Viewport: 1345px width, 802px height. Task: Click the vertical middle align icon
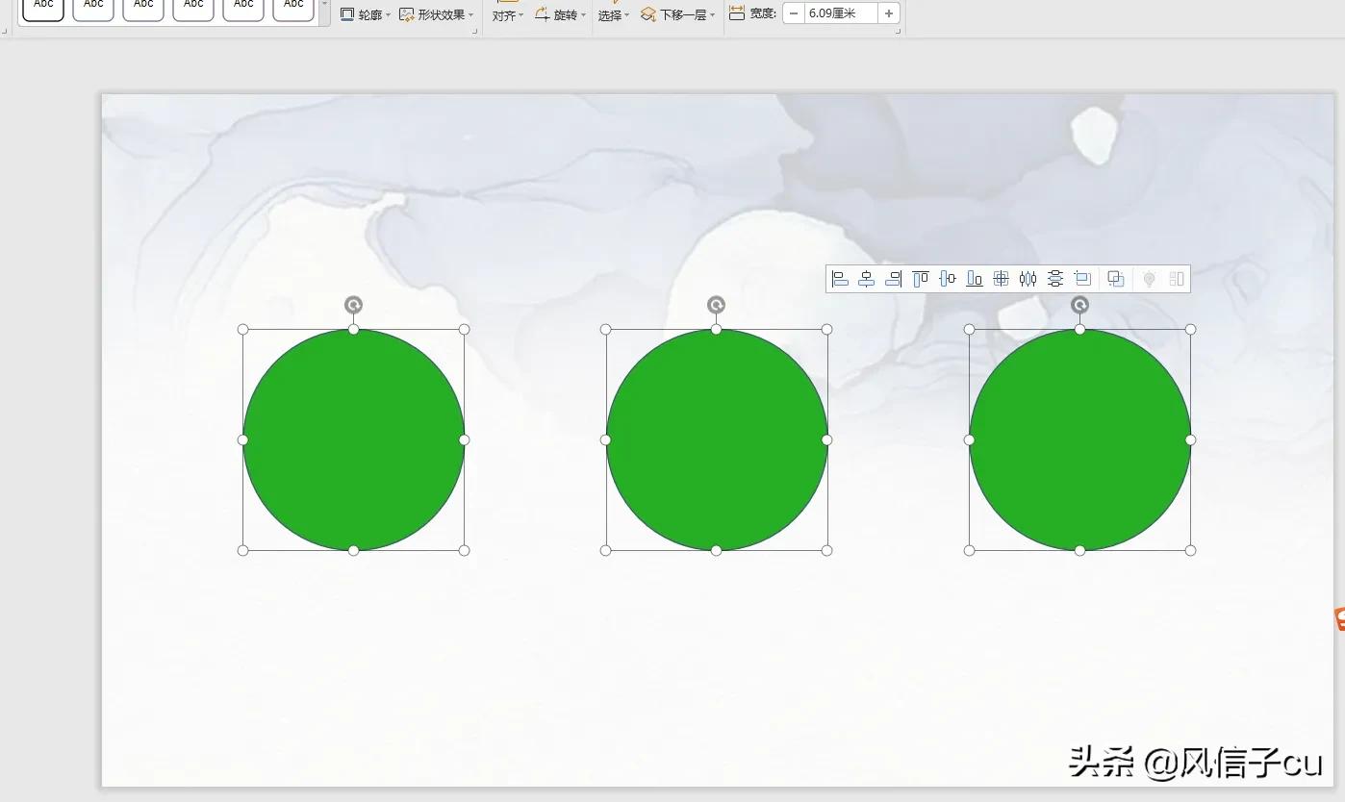(x=948, y=279)
